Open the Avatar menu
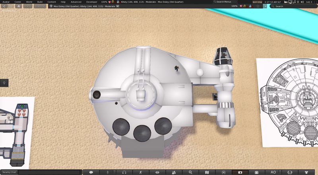 coord(6,2)
